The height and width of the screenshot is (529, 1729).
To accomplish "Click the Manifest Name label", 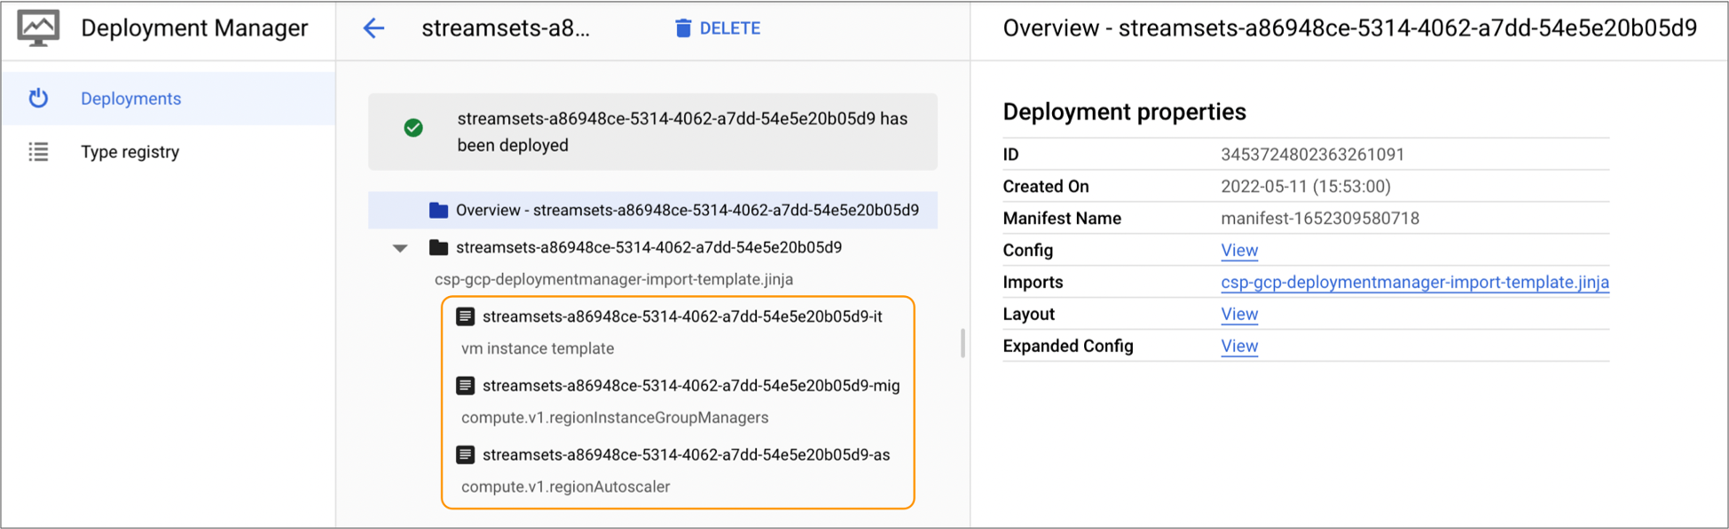I will [1062, 218].
